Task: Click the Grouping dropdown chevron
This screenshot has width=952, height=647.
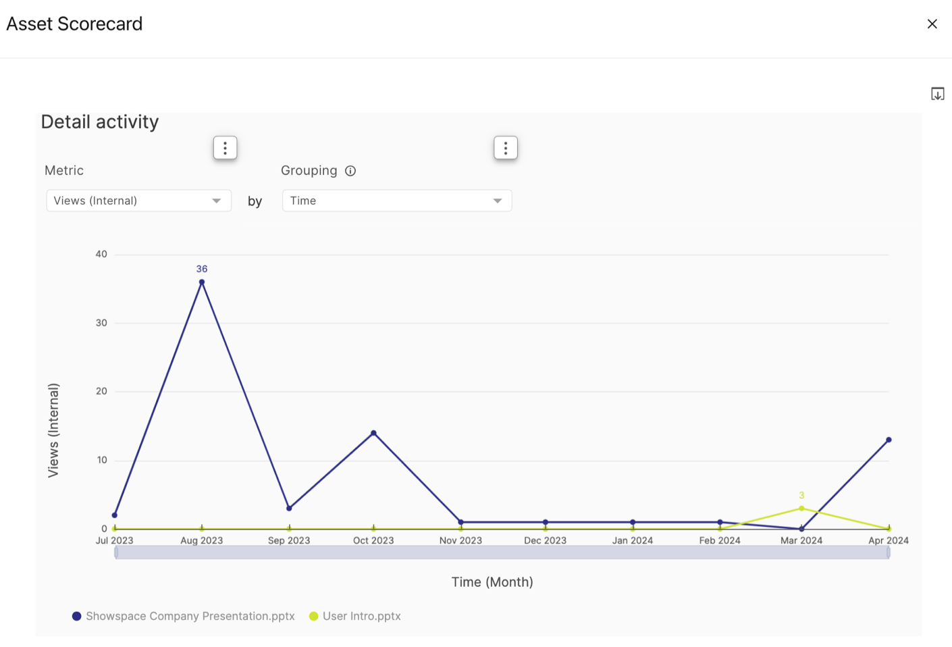Action: 497,201
